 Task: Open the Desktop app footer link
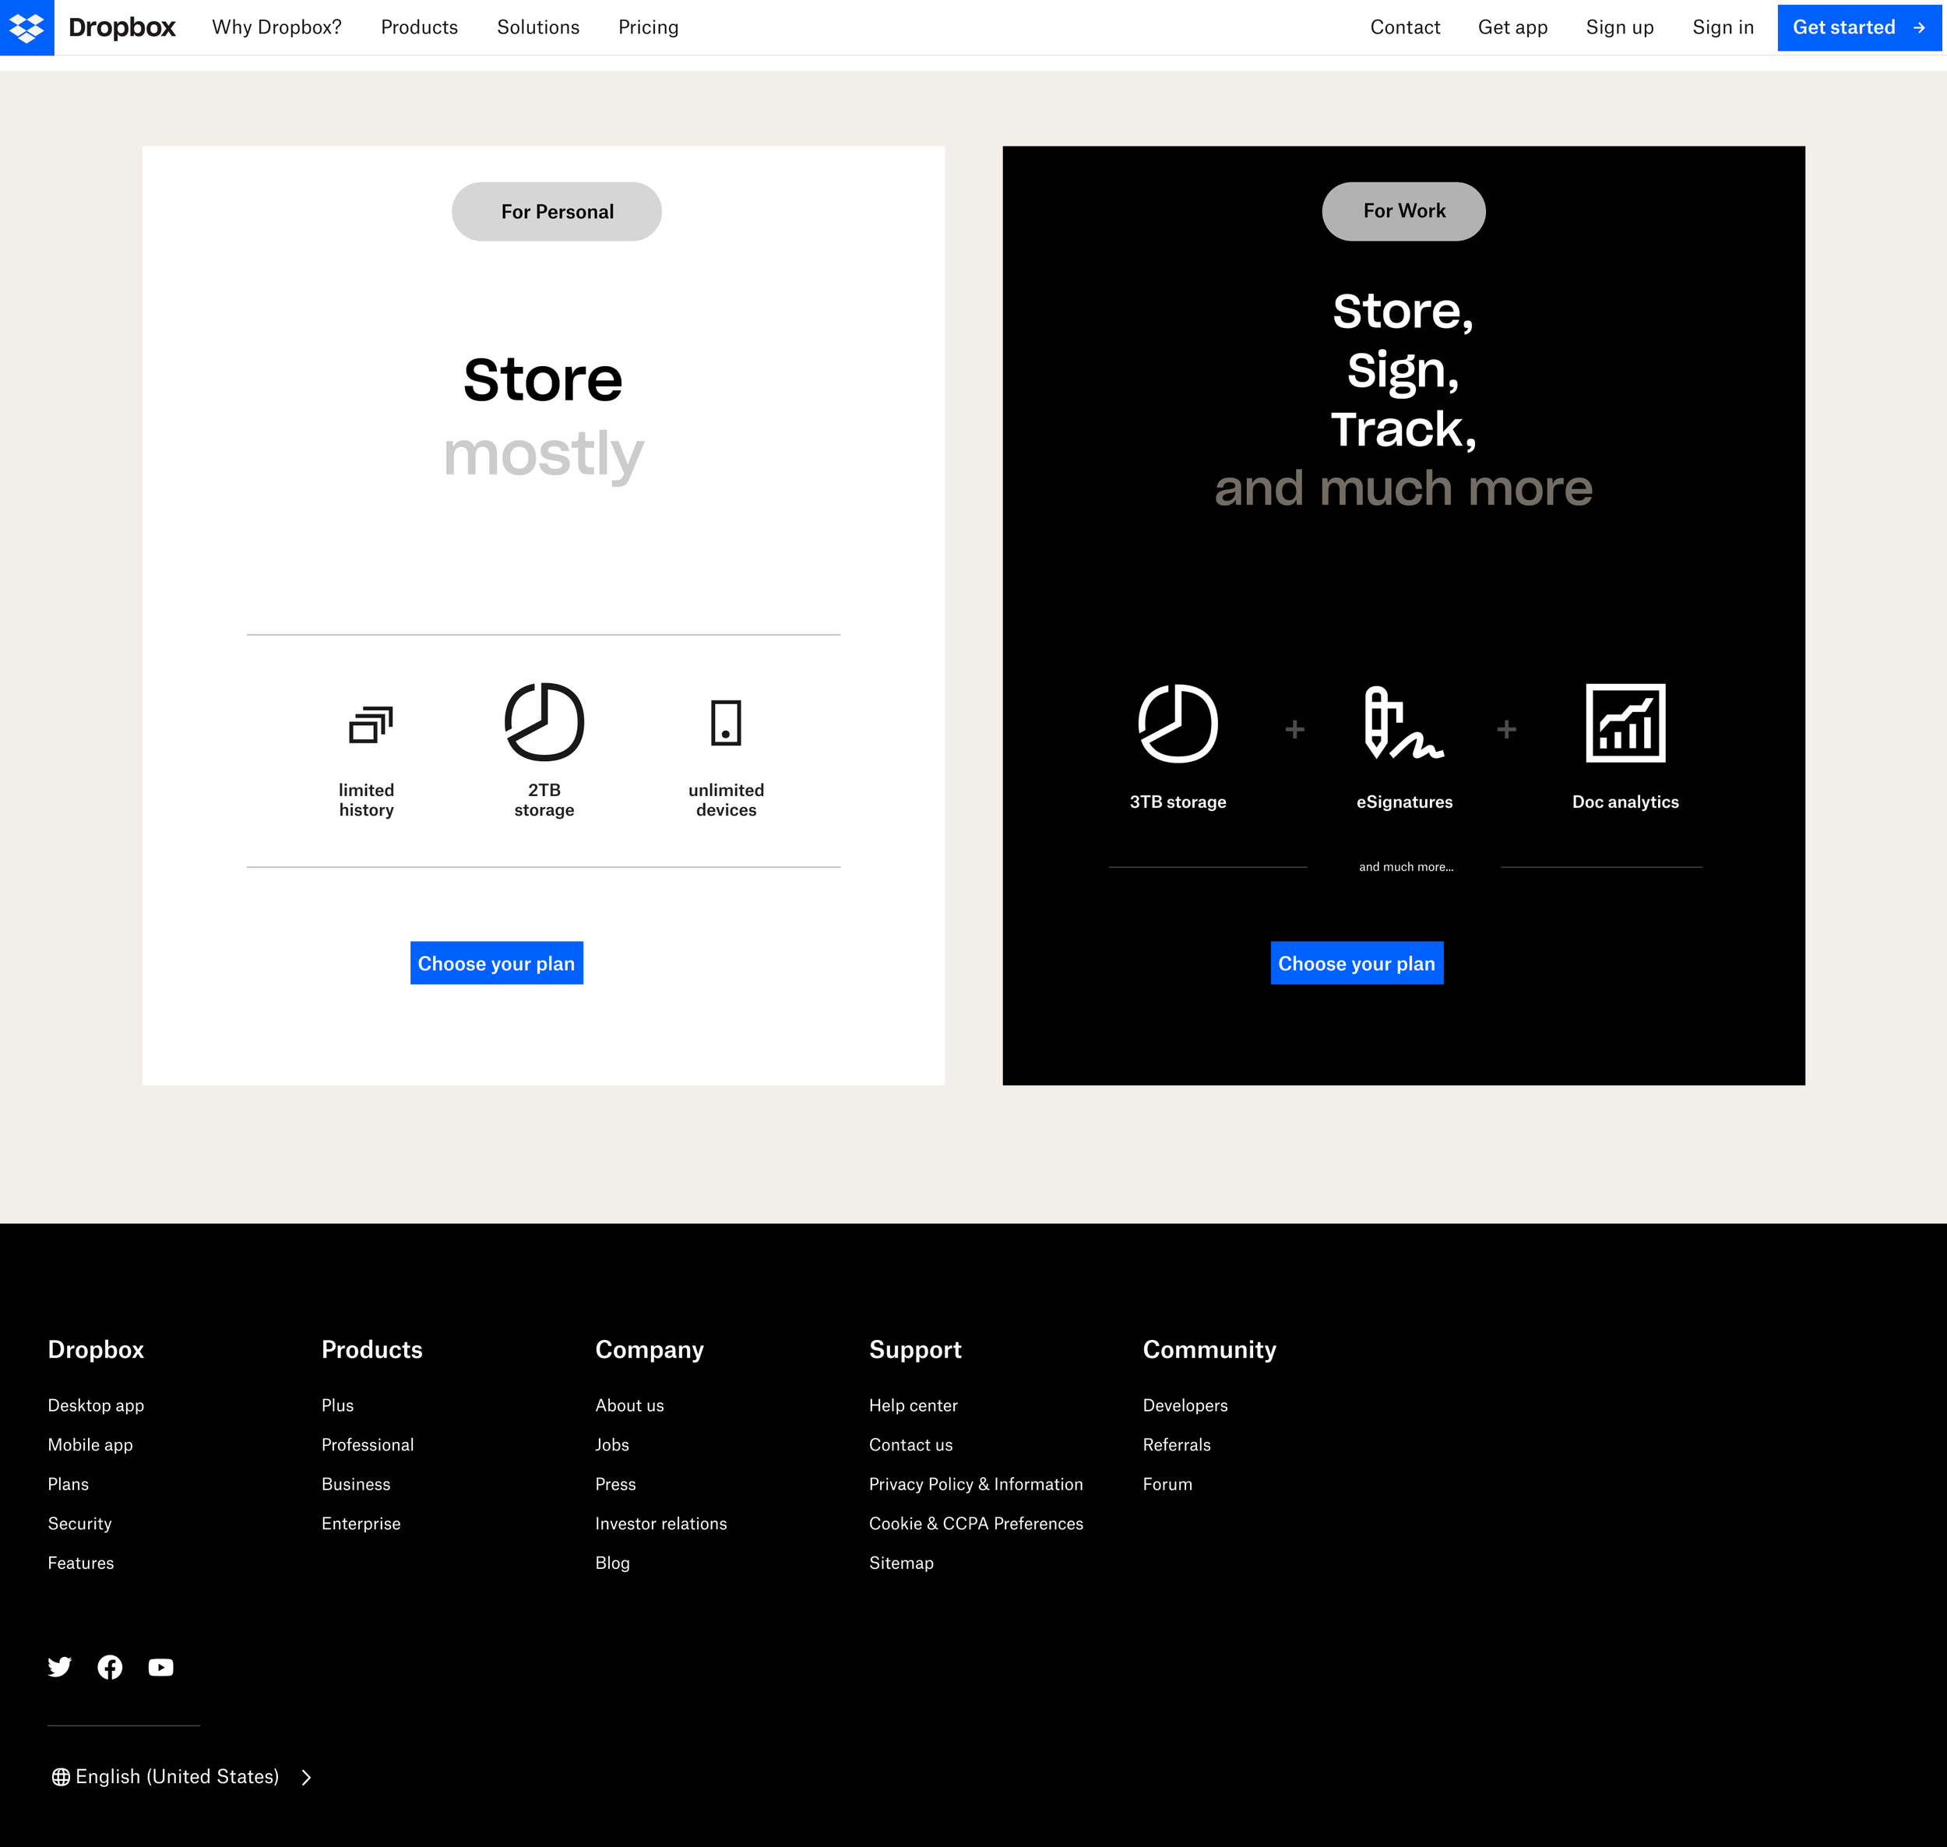coord(97,1405)
